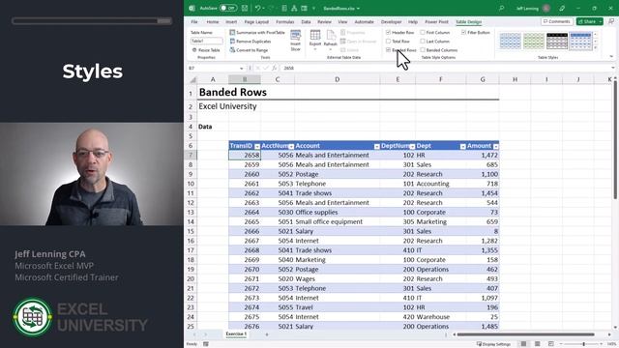The image size is (619, 348).
Task: Open the DeptNum column filter dropdown
Action: (412, 146)
